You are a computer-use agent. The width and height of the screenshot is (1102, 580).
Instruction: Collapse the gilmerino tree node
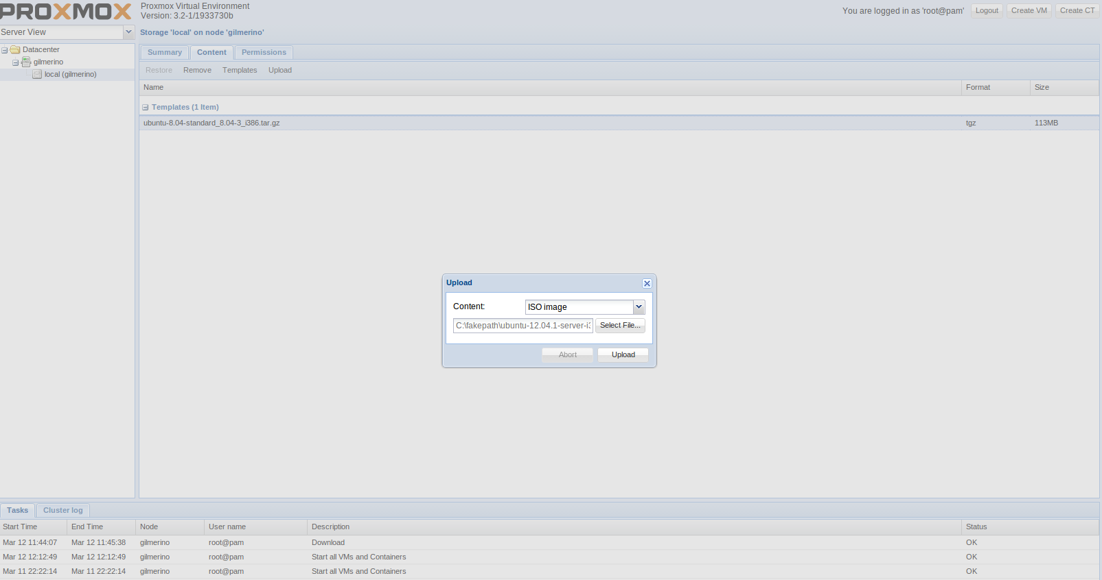tap(16, 62)
